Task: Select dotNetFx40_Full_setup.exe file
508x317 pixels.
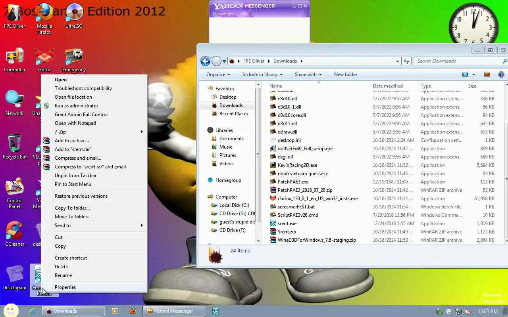Action: [x=305, y=149]
